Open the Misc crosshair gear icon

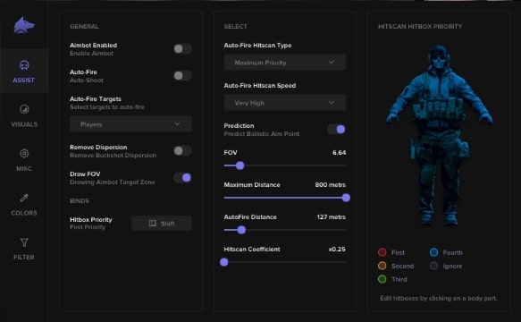coord(24,153)
